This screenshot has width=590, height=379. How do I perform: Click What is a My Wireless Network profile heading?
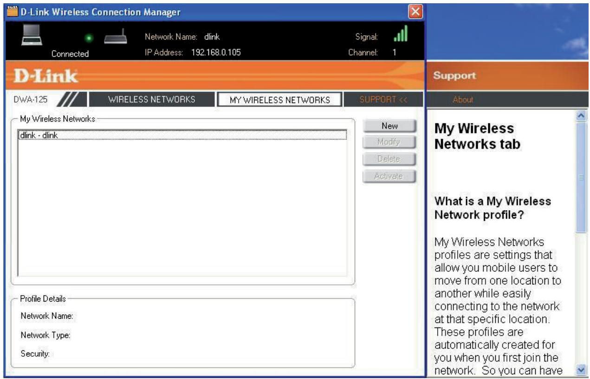493,209
